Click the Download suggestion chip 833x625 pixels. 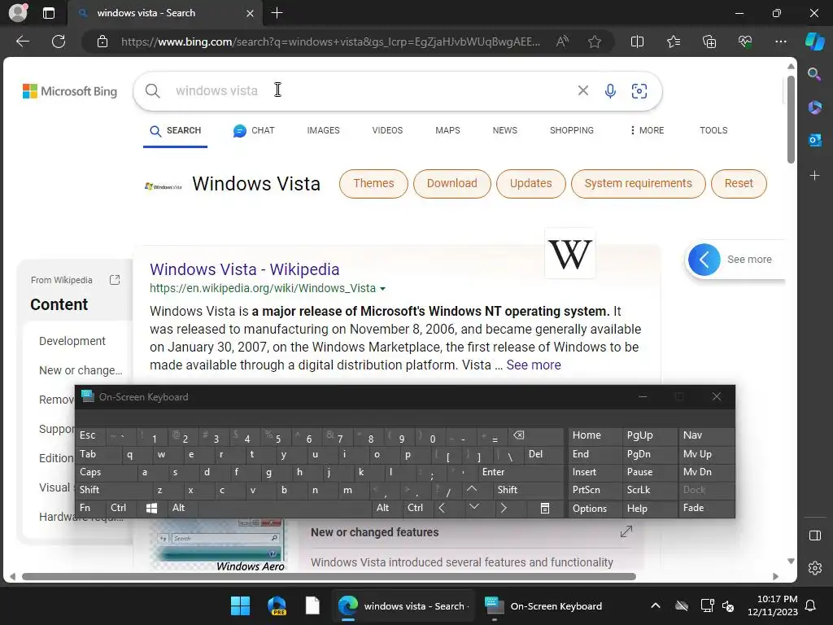tap(452, 183)
